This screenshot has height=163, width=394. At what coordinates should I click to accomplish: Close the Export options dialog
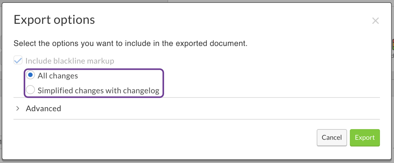point(375,21)
